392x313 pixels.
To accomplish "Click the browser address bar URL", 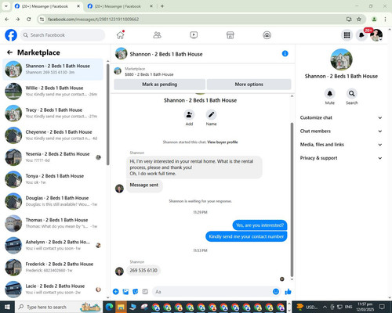I will pyautogui.click(x=93, y=20).
